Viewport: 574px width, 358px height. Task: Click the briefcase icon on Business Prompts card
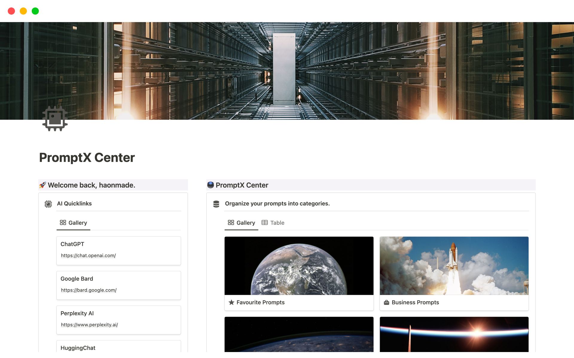point(387,302)
